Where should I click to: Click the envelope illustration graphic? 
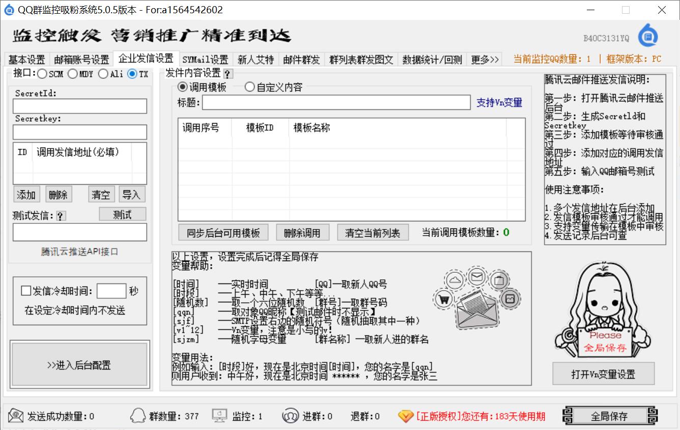(476, 298)
